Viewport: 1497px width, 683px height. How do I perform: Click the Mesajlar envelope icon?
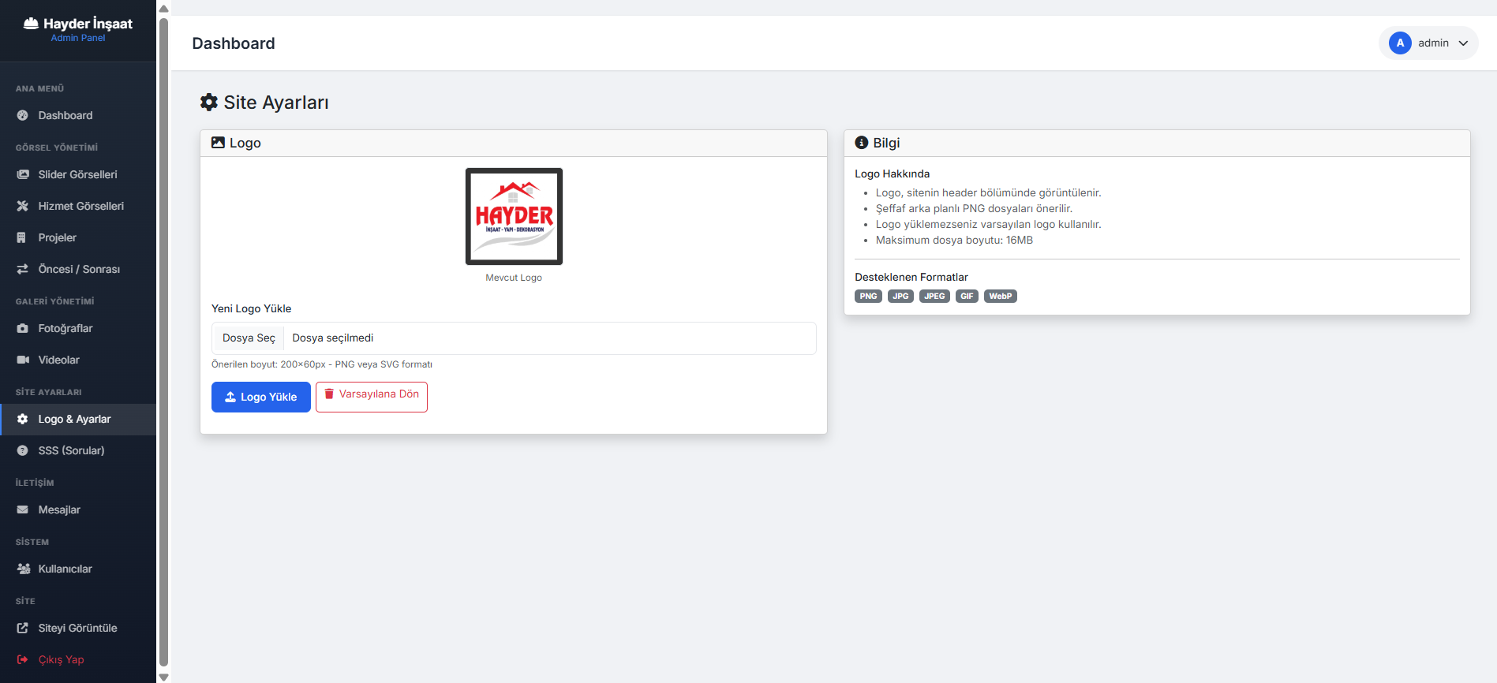23,509
